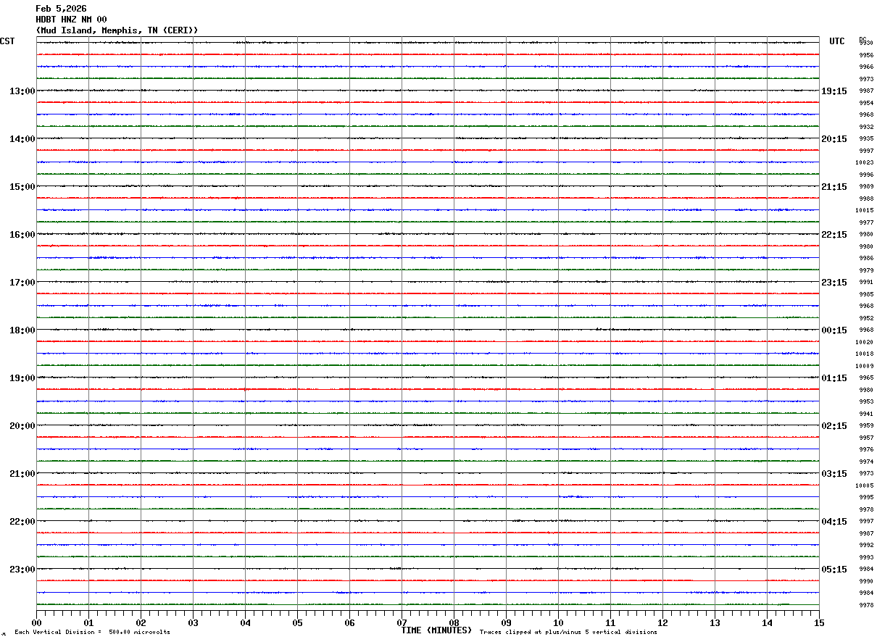Click minute 07 on the time axis
877x642 pixels.
tap(402, 622)
